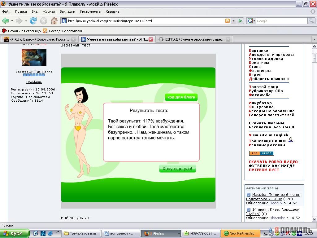Switch to акт оценки Word taskbar item
This screenshot has height=238, width=317.
point(121,233)
